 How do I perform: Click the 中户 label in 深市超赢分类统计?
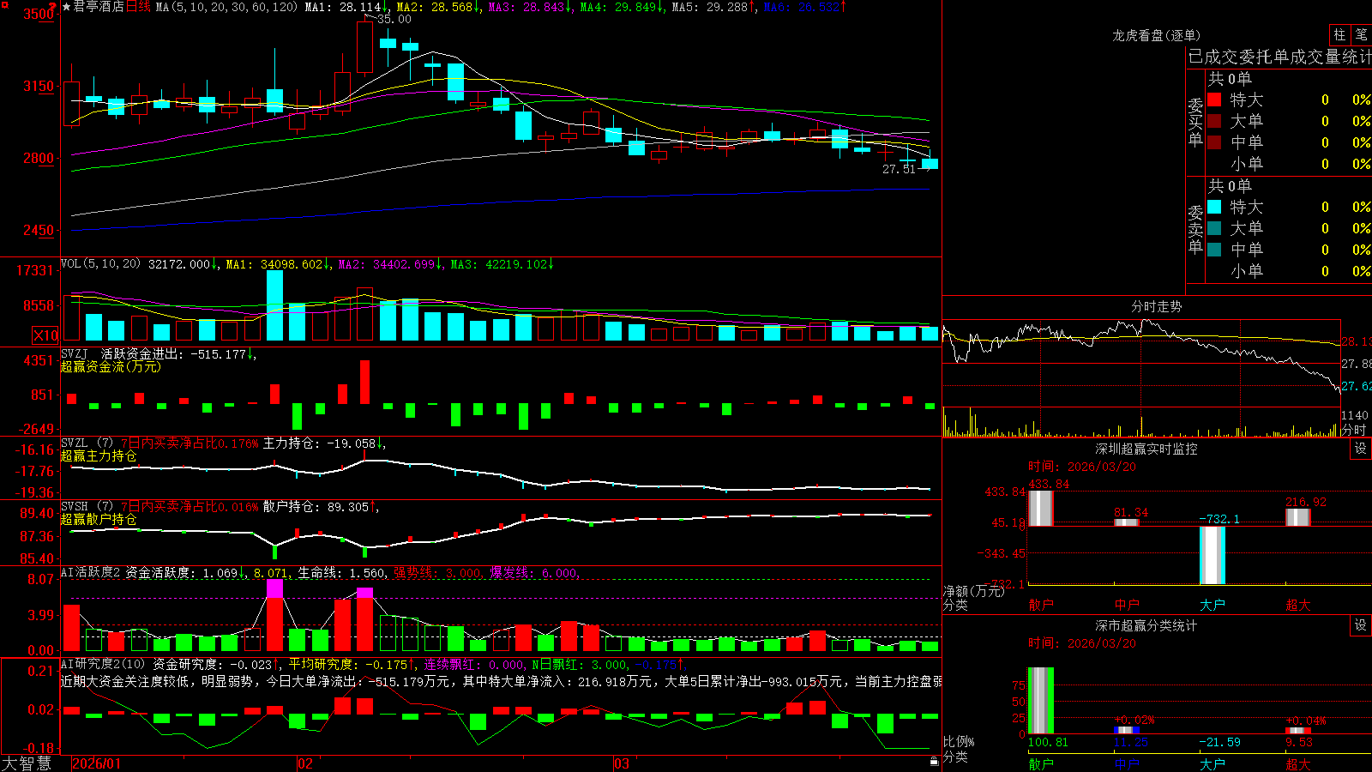coord(1127,764)
